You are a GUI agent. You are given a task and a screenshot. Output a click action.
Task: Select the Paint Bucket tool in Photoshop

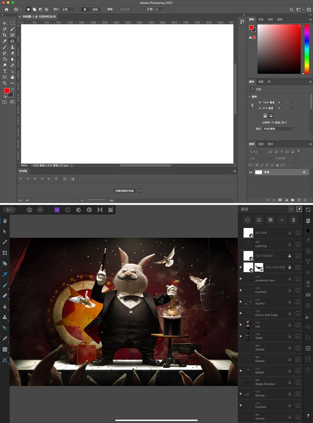point(5,59)
